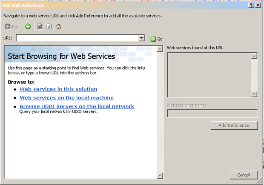Click the Cancel button
This screenshot has width=264, height=185.
point(244,175)
